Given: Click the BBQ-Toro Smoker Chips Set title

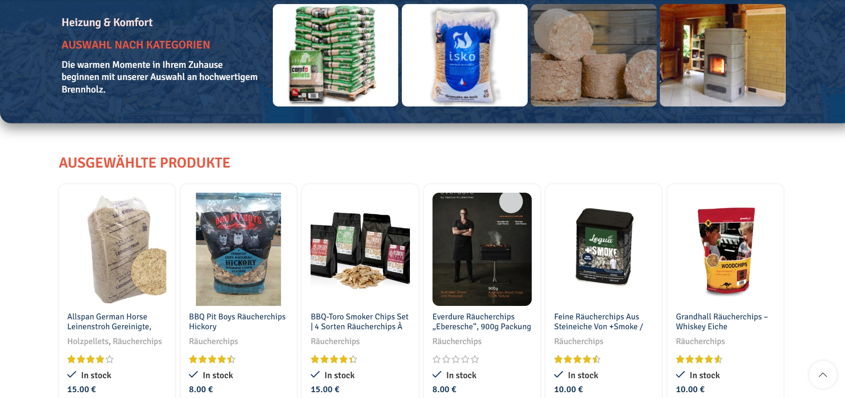Looking at the screenshot, I should click(360, 322).
